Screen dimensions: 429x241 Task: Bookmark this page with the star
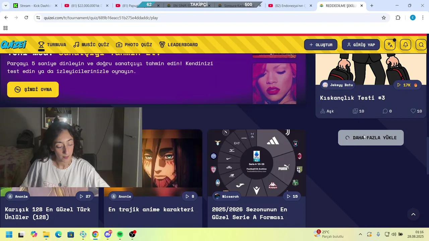coord(384,18)
